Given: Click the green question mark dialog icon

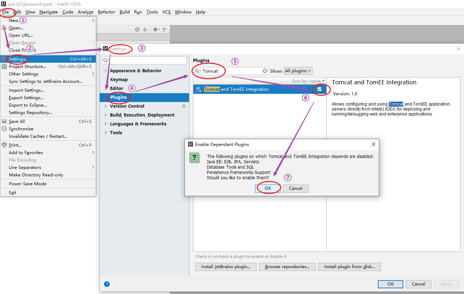Looking at the screenshot, I should pos(194,158).
